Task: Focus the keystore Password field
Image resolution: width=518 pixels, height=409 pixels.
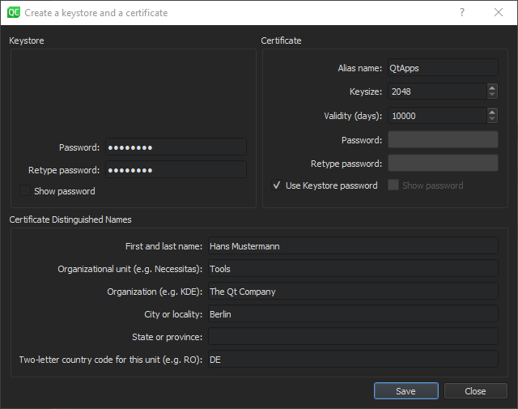Action: [x=176, y=147]
